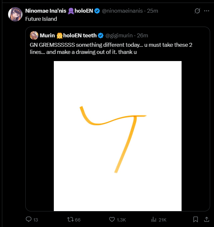The height and width of the screenshot is (227, 214).
Task: Click the @gigimurin handle
Action: [x=119, y=35]
